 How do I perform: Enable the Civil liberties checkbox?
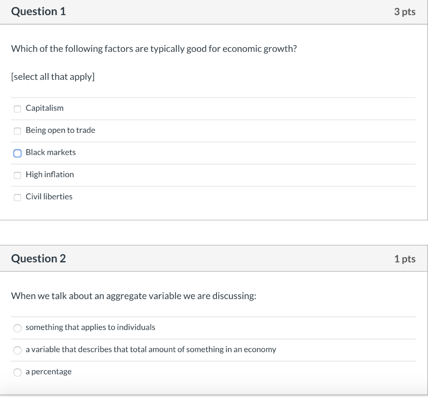18,197
